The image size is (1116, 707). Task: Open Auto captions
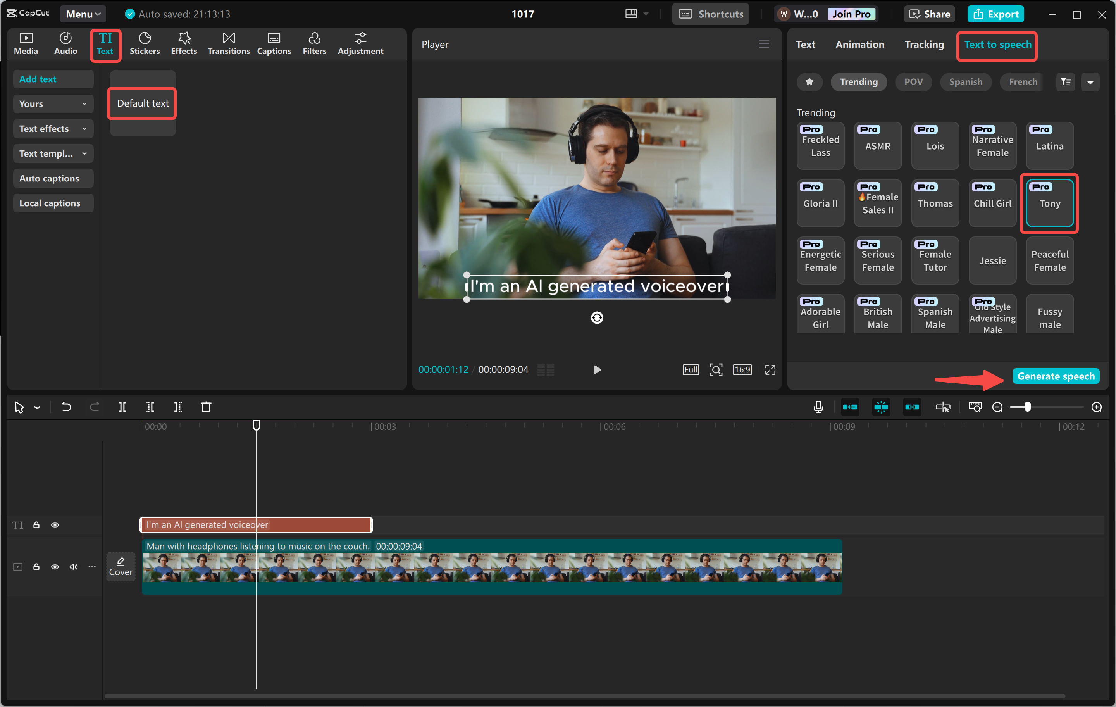53,178
